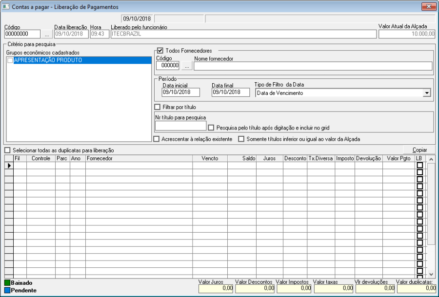Open Tipo de Filtro da Data dropdown
Viewport: 439px width, 297px height.
tap(427, 93)
